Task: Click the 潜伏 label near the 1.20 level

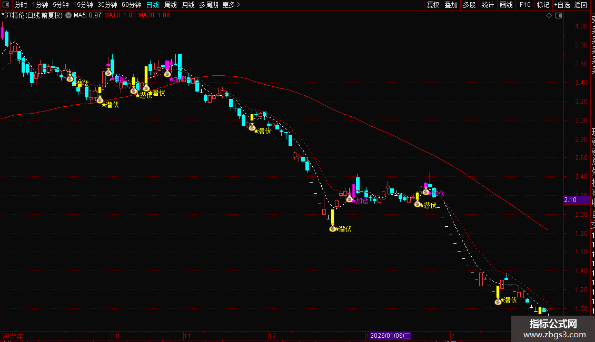Action: (x=510, y=300)
